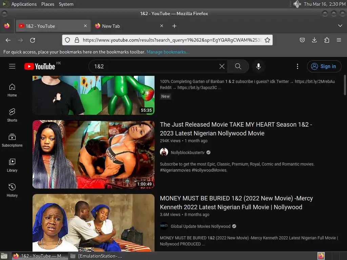Click show desktop icon in taskbar
Screen dimensions: 347x260
click(4, 256)
